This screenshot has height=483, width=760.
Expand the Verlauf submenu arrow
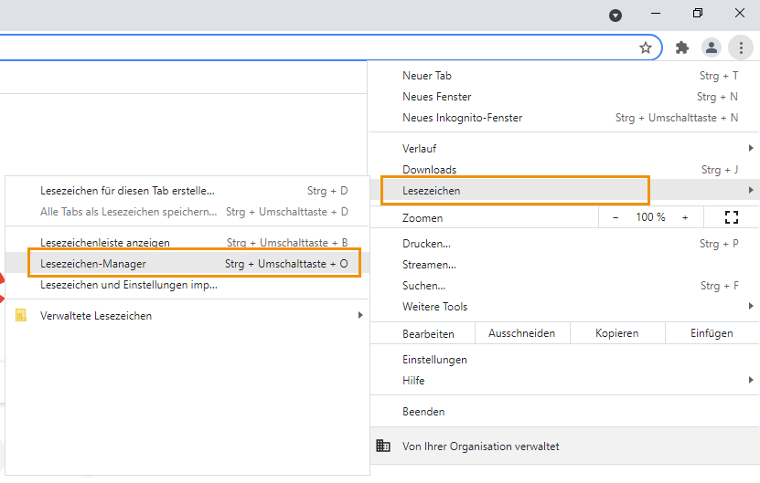[751, 148]
